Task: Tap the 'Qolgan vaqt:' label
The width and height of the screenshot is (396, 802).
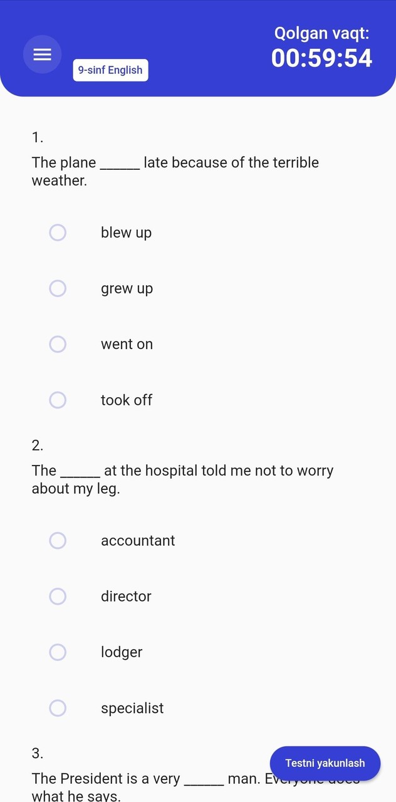Action: coord(321,33)
